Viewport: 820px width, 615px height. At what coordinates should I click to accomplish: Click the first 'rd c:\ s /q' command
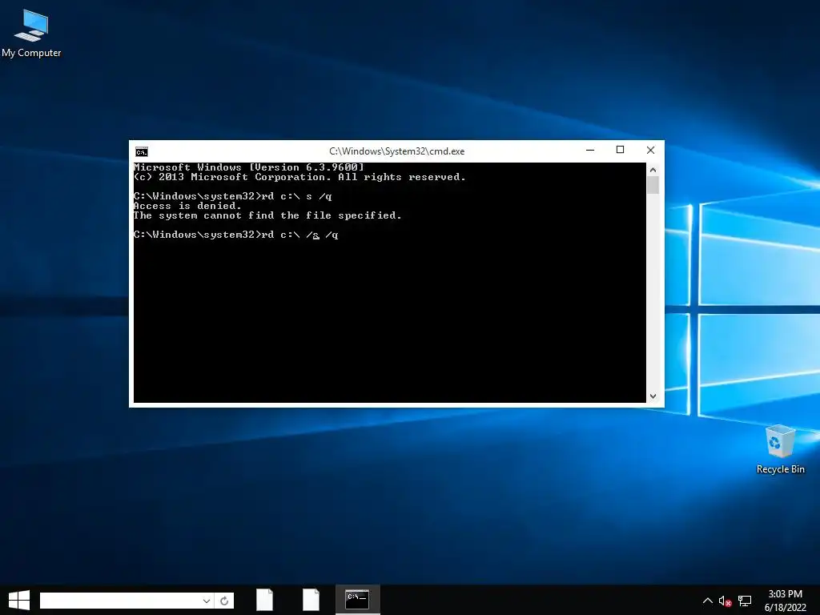[233, 197]
